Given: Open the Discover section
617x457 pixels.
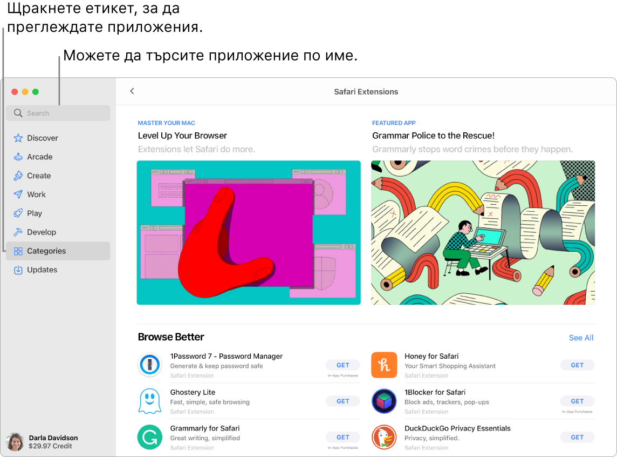Looking at the screenshot, I should (42, 138).
